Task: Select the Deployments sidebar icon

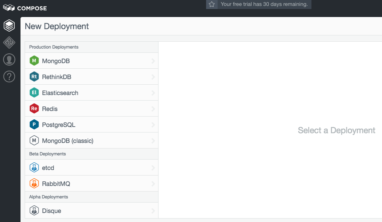Action: 9,25
